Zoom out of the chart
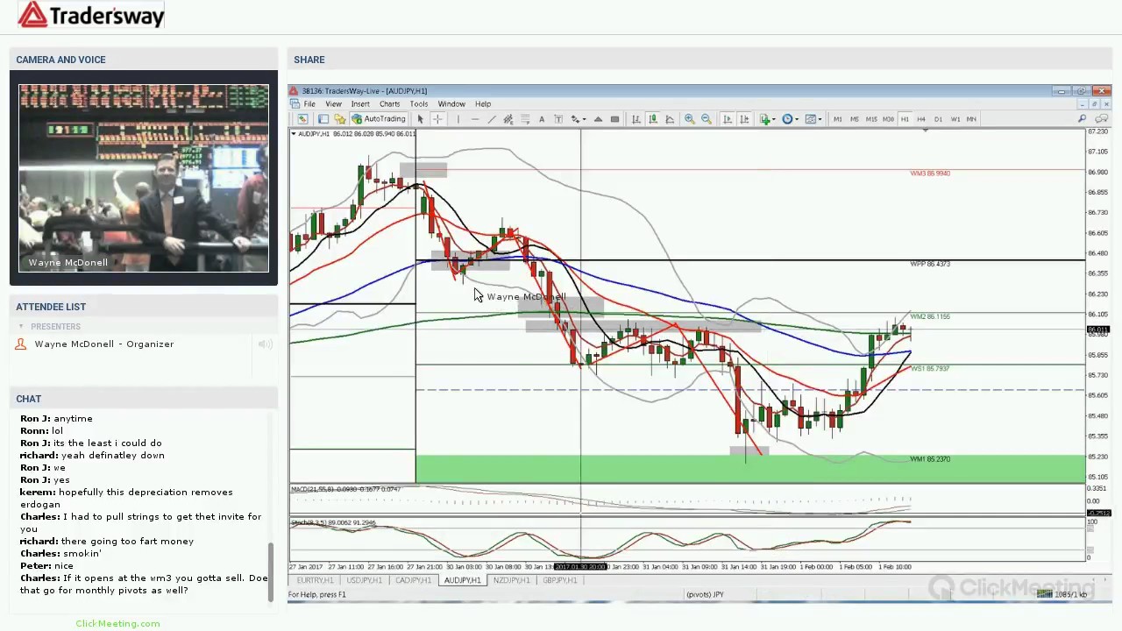The width and height of the screenshot is (1122, 631). click(707, 119)
